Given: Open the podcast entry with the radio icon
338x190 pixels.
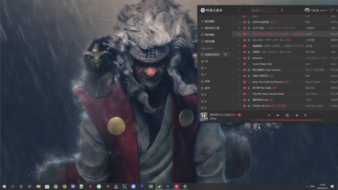Looking at the screenshot, I should tap(208, 35).
